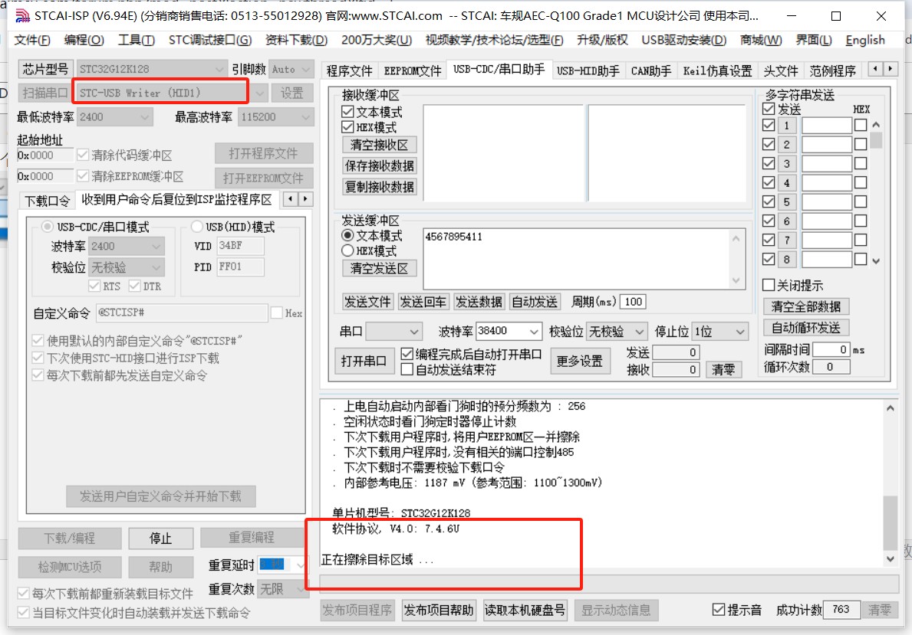912x635 pixels.
Task: Click 停止 button to stop programming
Action: [160, 538]
